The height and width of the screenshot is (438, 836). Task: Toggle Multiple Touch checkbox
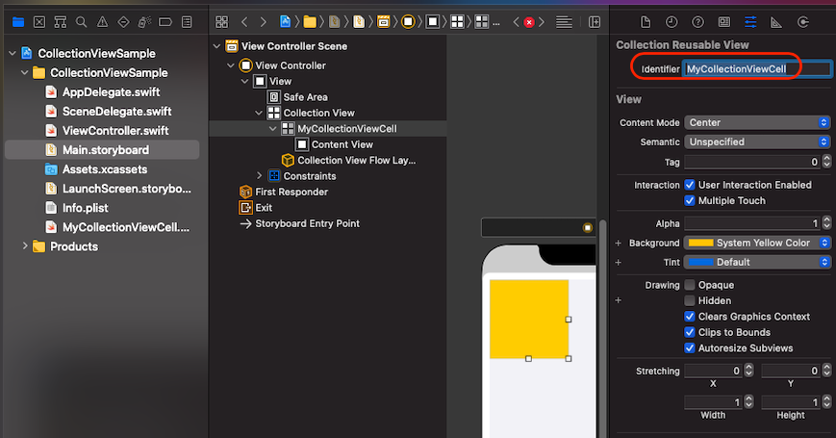(690, 200)
